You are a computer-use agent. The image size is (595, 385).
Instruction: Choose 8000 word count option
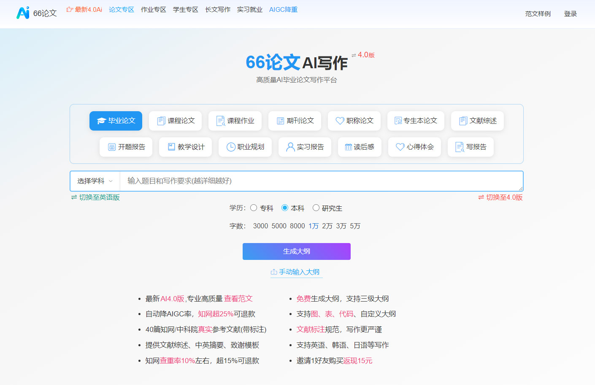click(x=297, y=226)
